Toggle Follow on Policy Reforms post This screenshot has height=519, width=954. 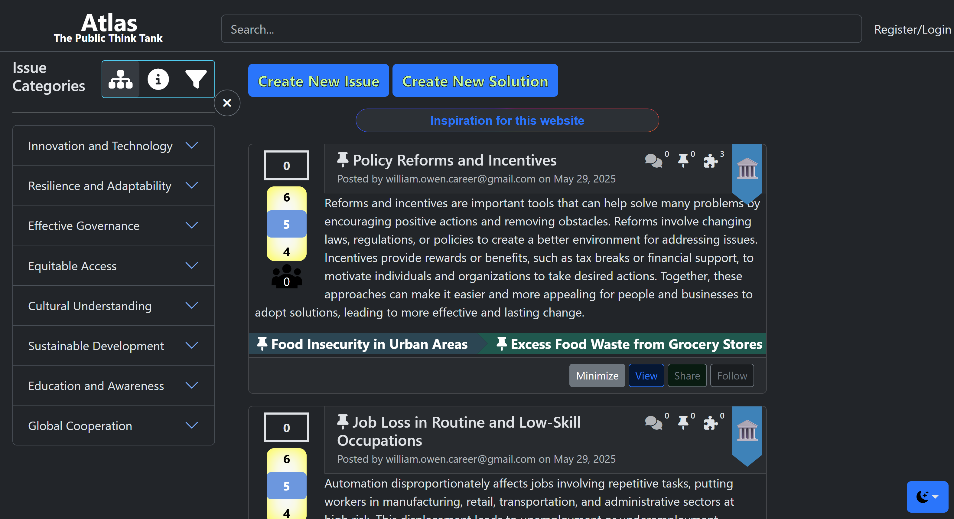732,376
